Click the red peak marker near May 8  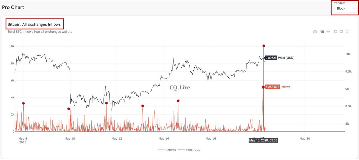coord(24,103)
